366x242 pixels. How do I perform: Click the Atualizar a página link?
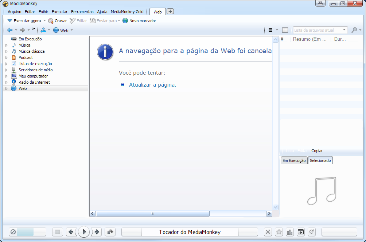pos(152,85)
